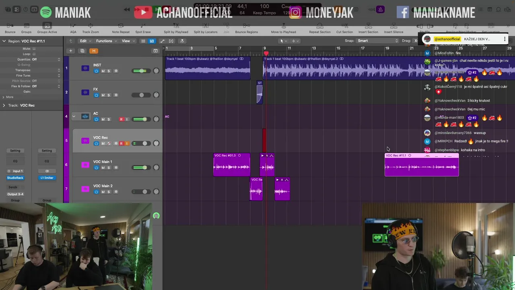This screenshot has width=515, height=290.
Task: Freeze the VOC Main 2 track
Action: click(116, 192)
